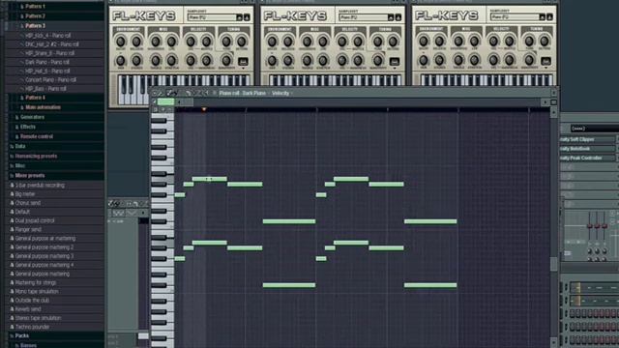Click the first FL-Keys sampleset next arrow

click(247, 17)
